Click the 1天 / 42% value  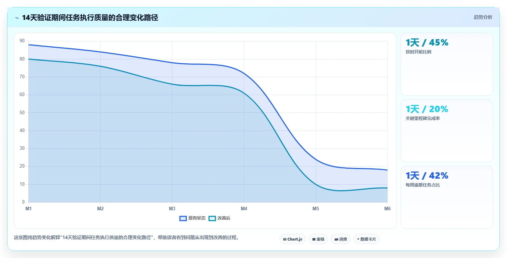pyautogui.click(x=427, y=175)
